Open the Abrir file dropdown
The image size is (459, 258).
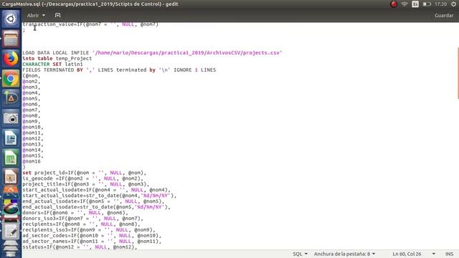(36, 15)
